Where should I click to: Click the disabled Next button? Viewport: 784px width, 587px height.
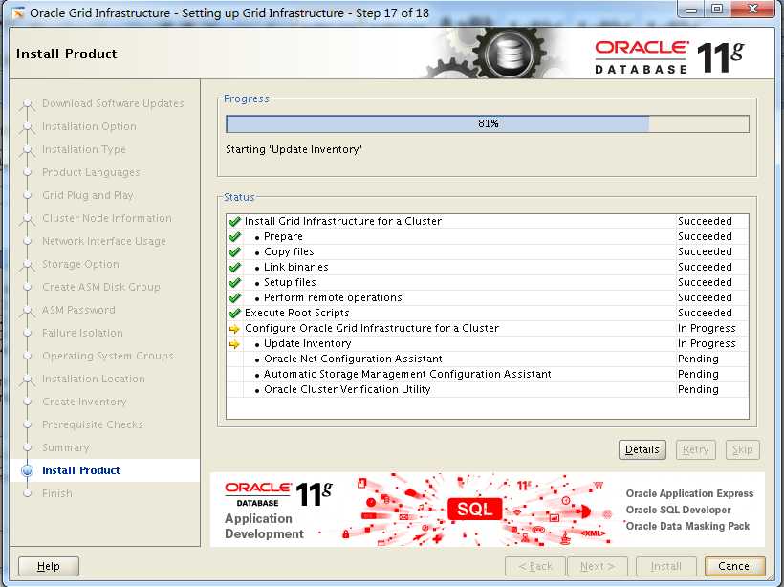tap(598, 566)
